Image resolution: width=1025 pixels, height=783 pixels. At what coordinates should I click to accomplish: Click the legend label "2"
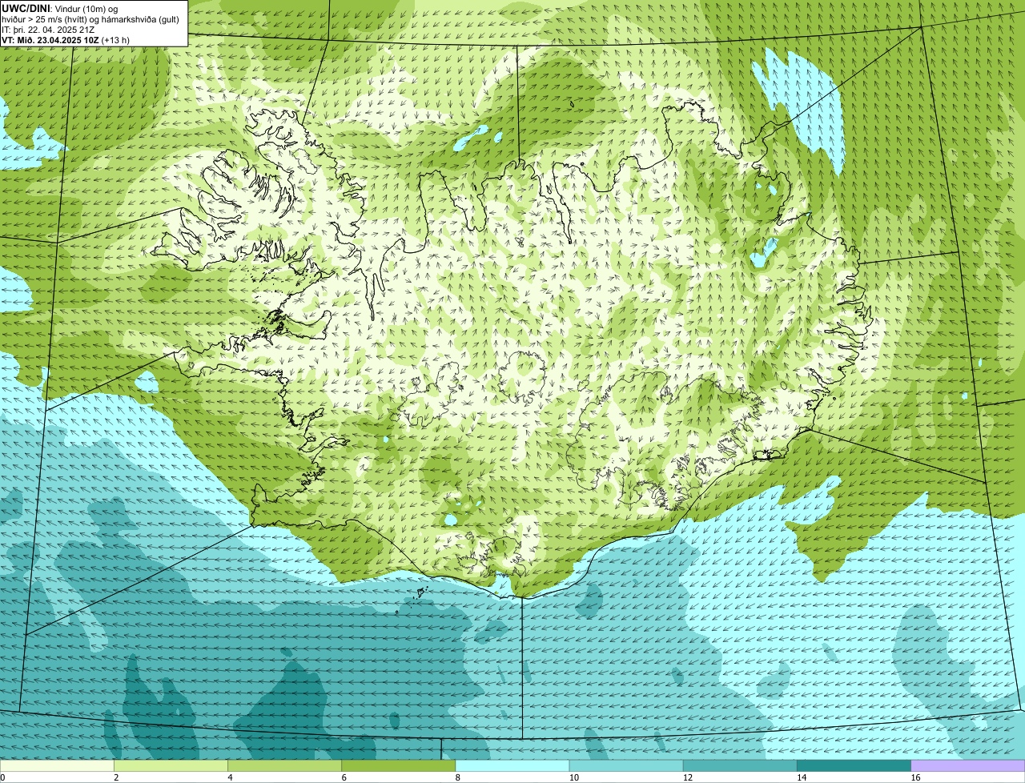coord(116,777)
